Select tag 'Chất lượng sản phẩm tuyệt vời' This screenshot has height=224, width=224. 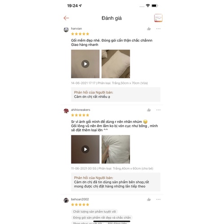coord(94,211)
